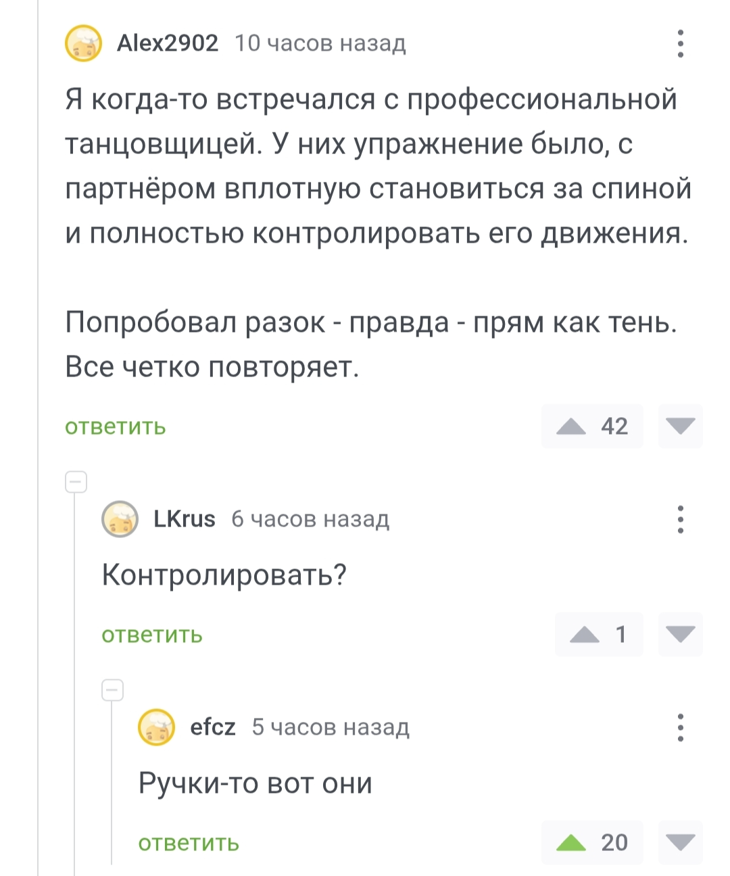Click the "5 часов назад" timestamp
The width and height of the screenshot is (730, 876).
pos(331,727)
